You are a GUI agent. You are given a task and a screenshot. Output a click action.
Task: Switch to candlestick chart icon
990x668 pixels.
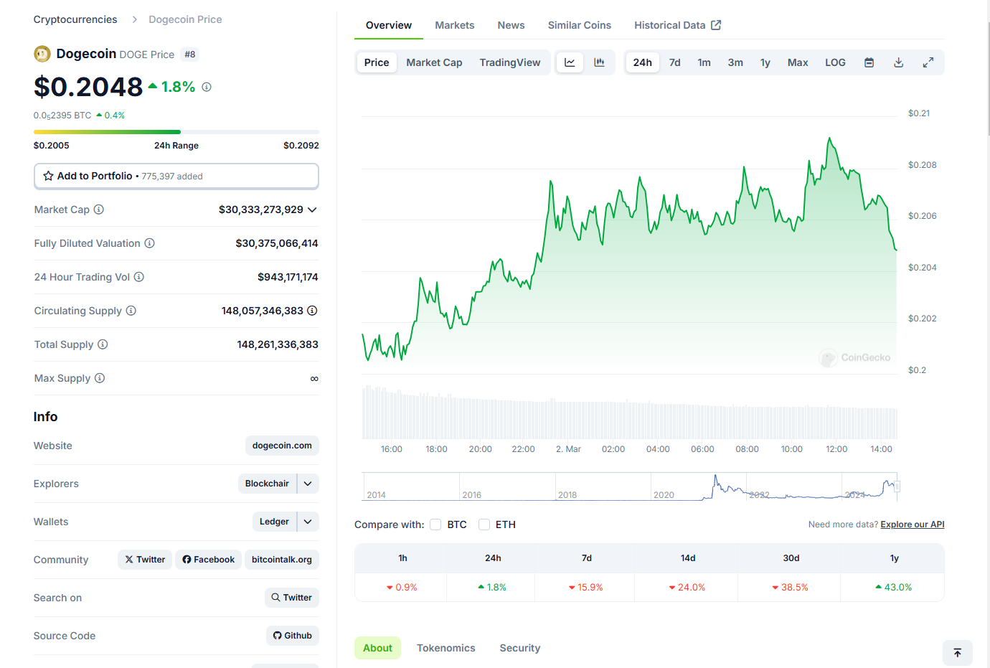[599, 62]
